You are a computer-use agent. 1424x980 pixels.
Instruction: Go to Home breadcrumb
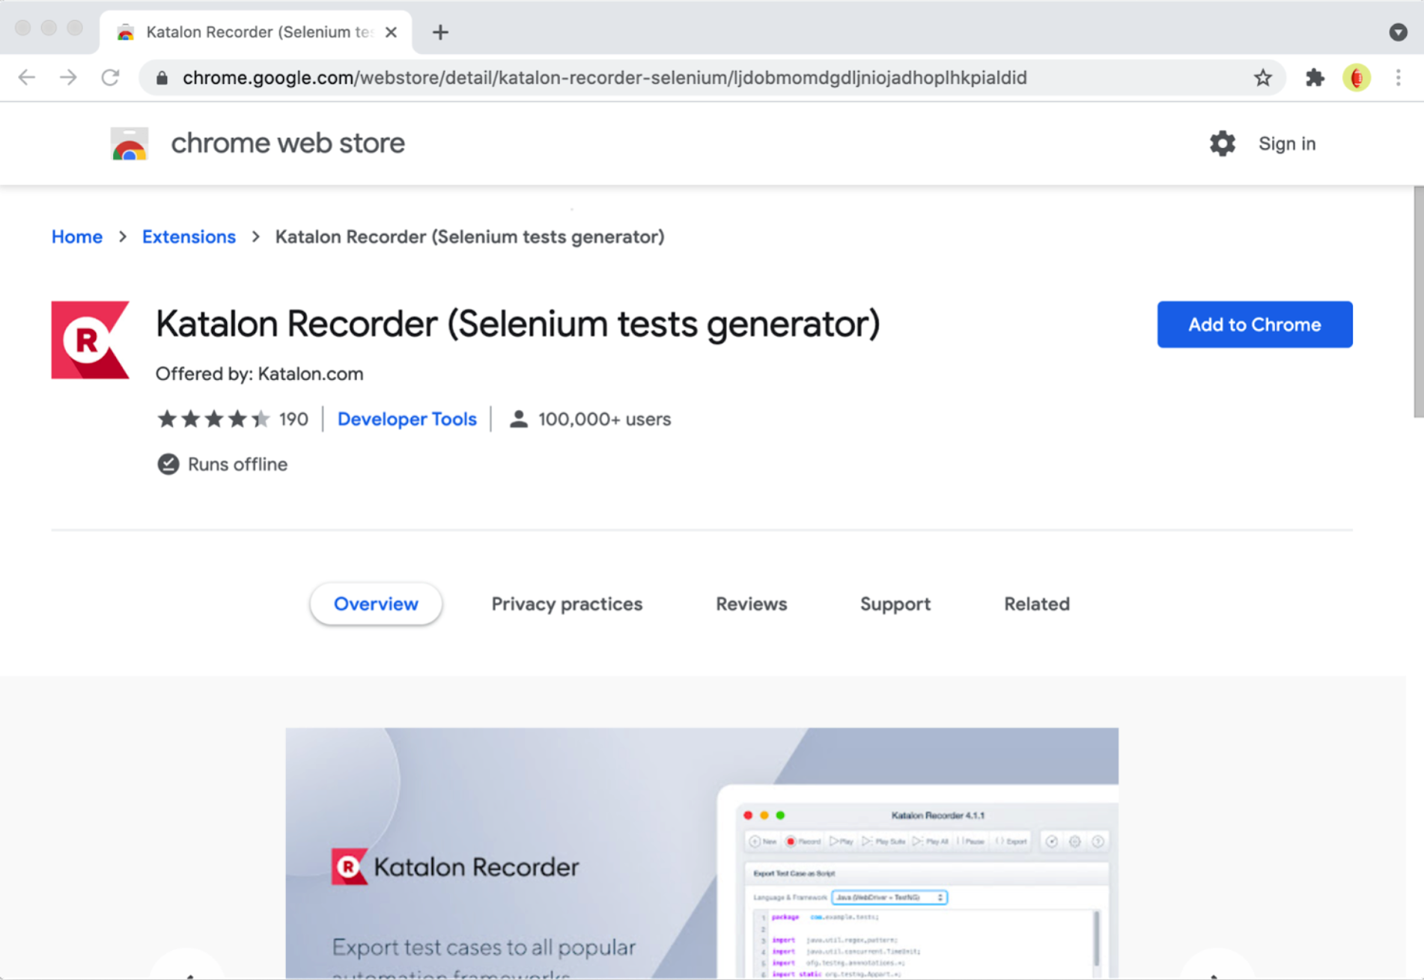pos(77,237)
